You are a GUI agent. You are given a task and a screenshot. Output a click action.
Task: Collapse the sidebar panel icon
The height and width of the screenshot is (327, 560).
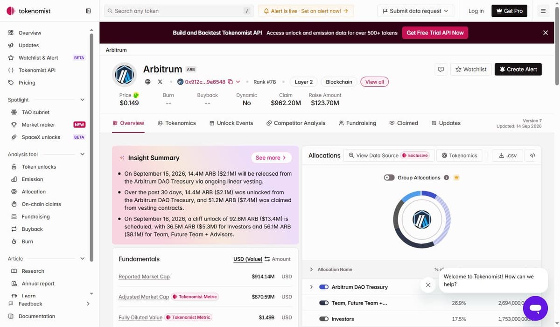pyautogui.click(x=88, y=11)
